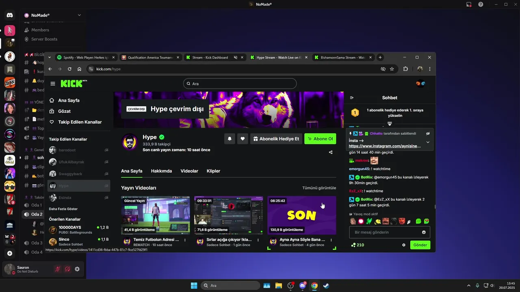Screen dimensions: 520x292
Task: Click the green Abone Ol button
Action: [x=320, y=139]
